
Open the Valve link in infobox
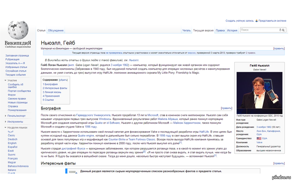point(260,142)
